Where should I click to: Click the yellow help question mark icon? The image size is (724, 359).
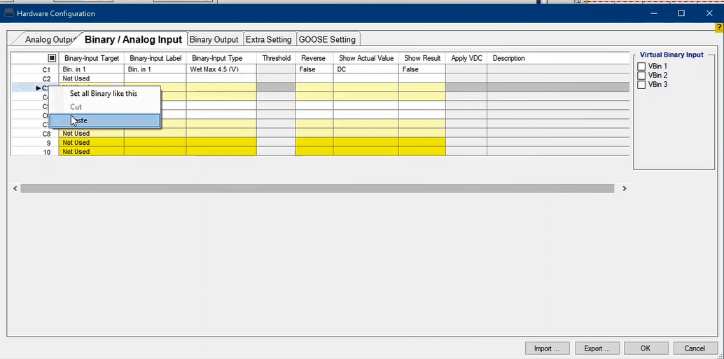[719, 27]
